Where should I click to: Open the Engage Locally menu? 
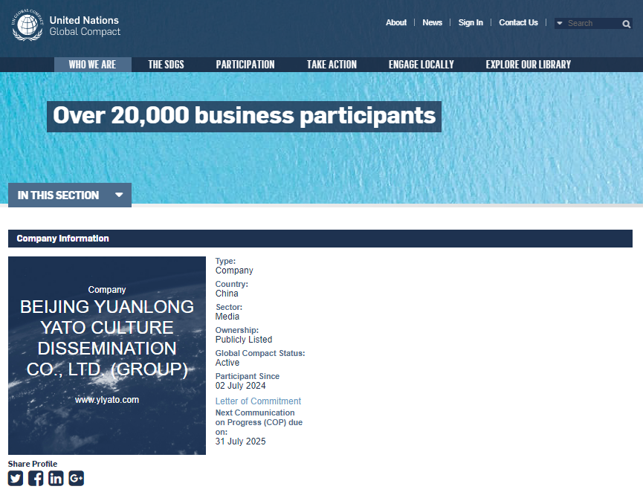pos(421,65)
